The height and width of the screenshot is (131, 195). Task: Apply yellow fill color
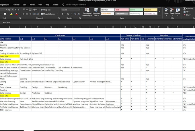(11, 14)
